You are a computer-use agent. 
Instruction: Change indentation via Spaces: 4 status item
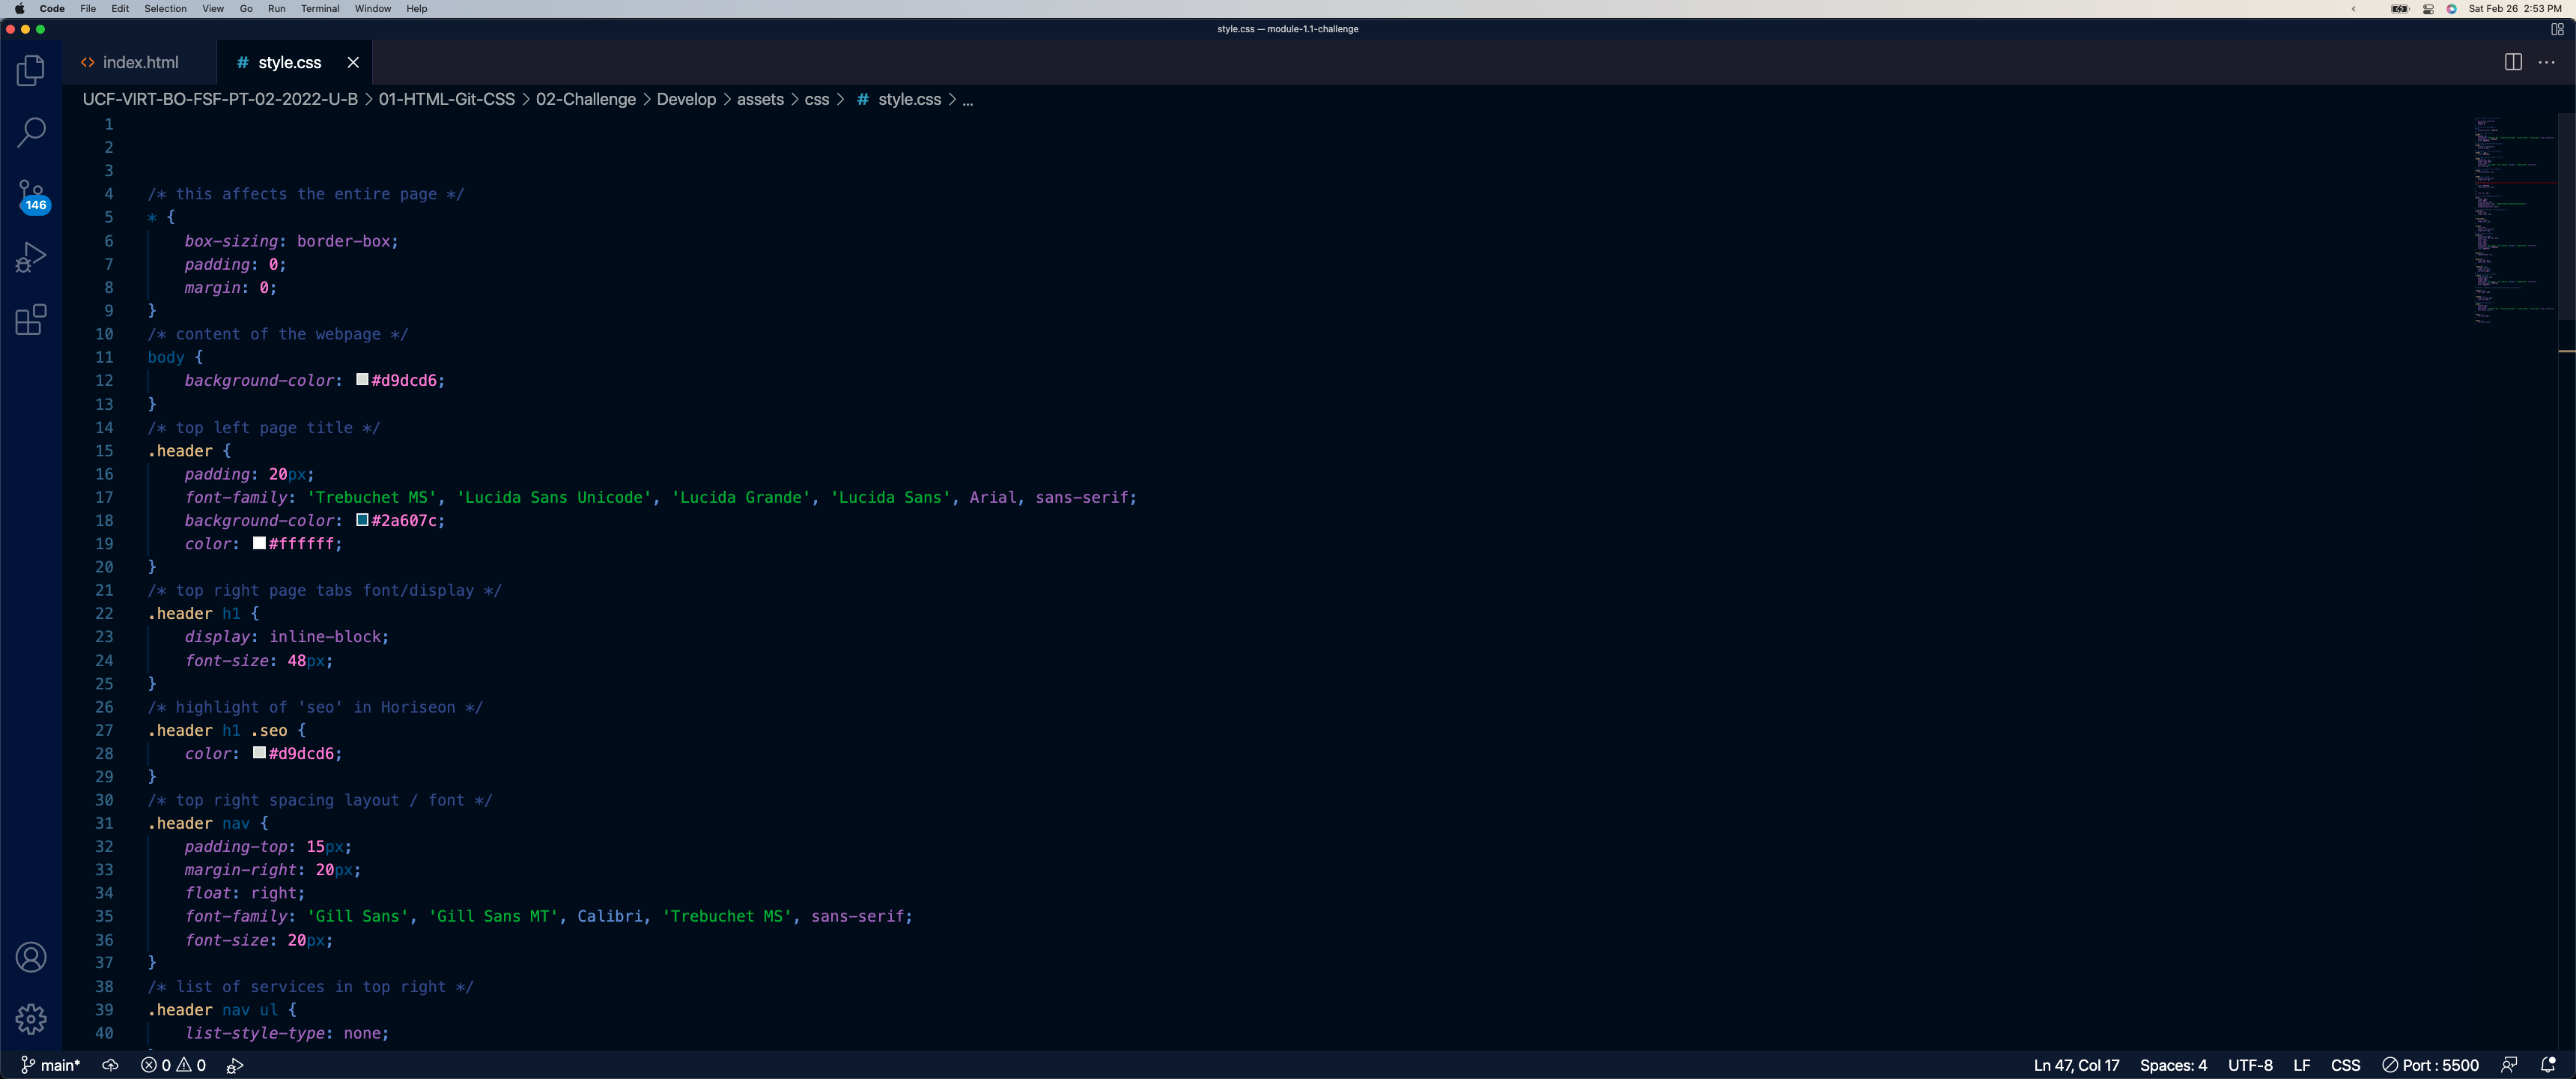point(2173,1065)
